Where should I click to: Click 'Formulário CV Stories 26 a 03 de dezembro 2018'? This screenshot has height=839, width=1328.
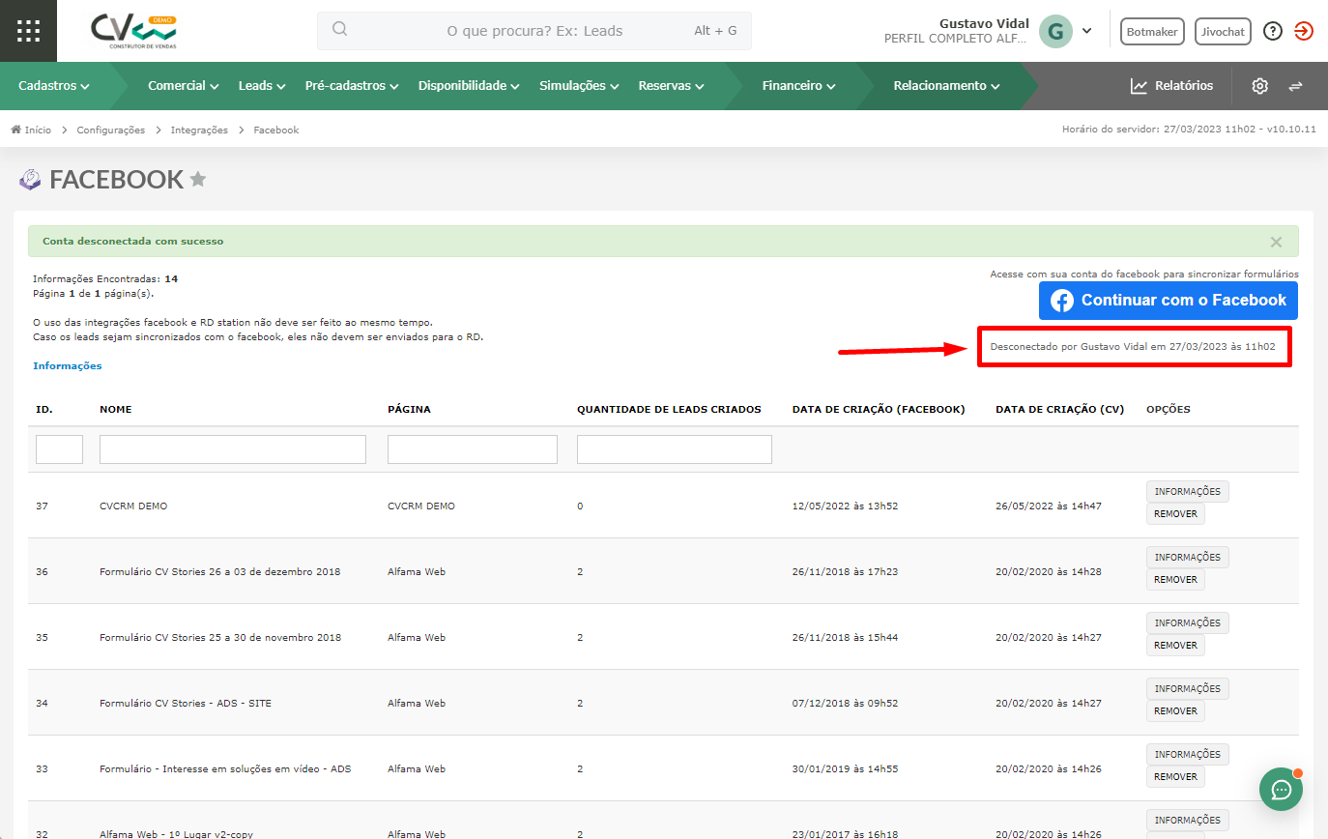pyautogui.click(x=220, y=571)
